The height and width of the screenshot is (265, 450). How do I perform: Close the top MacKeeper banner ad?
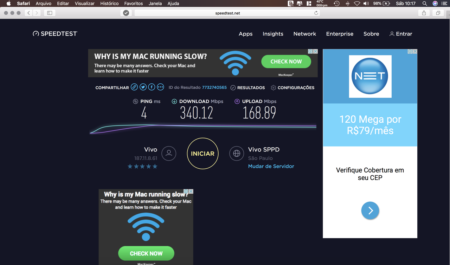[315, 51]
